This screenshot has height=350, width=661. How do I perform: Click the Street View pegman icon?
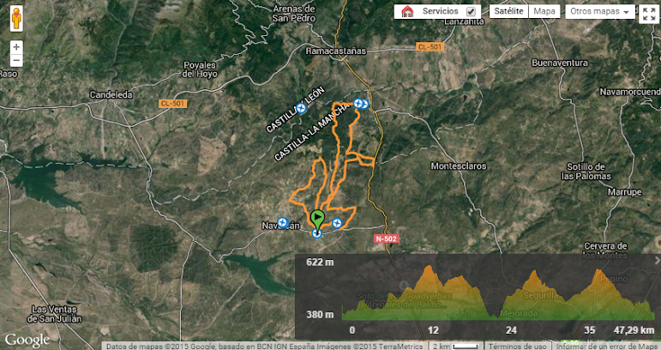[x=16, y=19]
